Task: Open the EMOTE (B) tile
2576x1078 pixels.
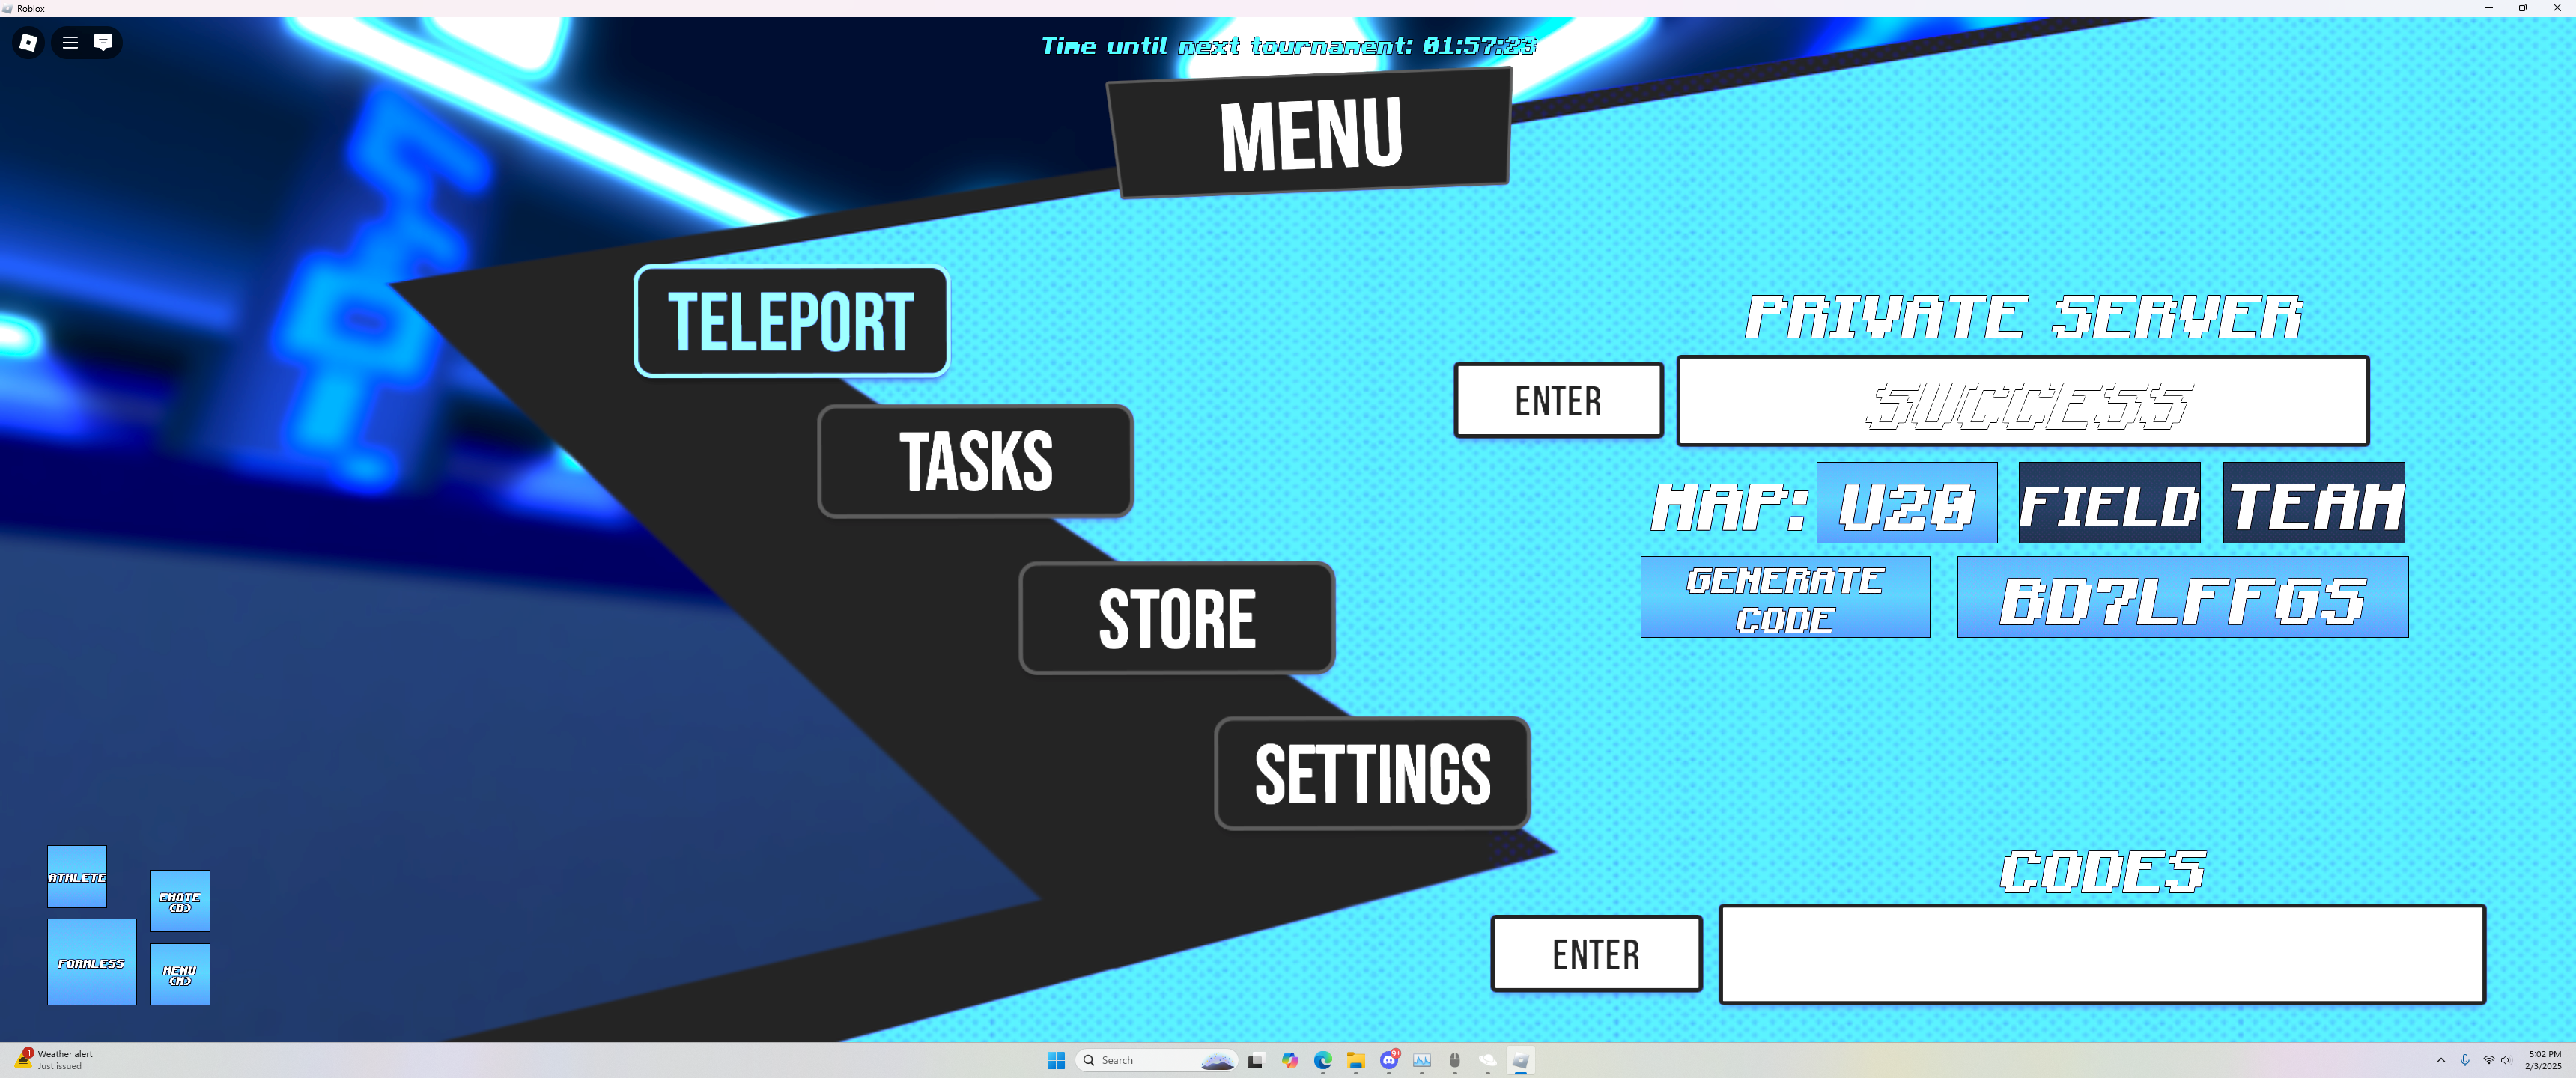Action: (x=180, y=901)
